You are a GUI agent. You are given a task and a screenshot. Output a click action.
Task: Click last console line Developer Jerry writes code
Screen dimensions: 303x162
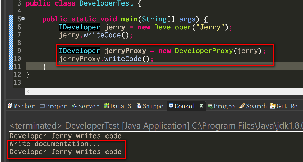[x=65, y=152]
